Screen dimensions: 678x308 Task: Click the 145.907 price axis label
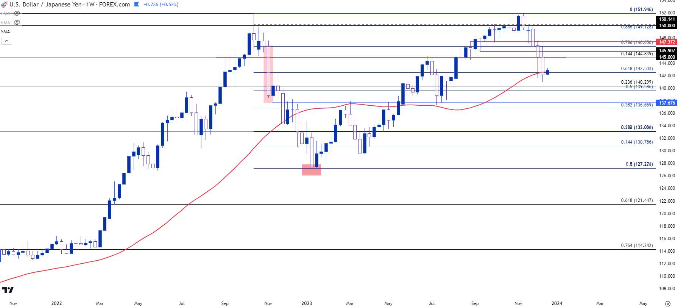coord(667,51)
